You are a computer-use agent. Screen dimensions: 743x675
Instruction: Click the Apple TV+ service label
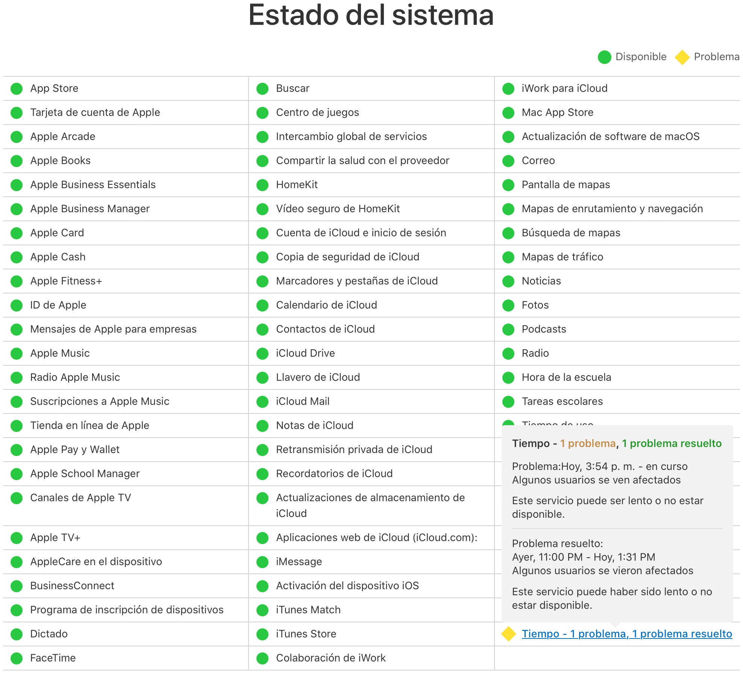(x=55, y=538)
